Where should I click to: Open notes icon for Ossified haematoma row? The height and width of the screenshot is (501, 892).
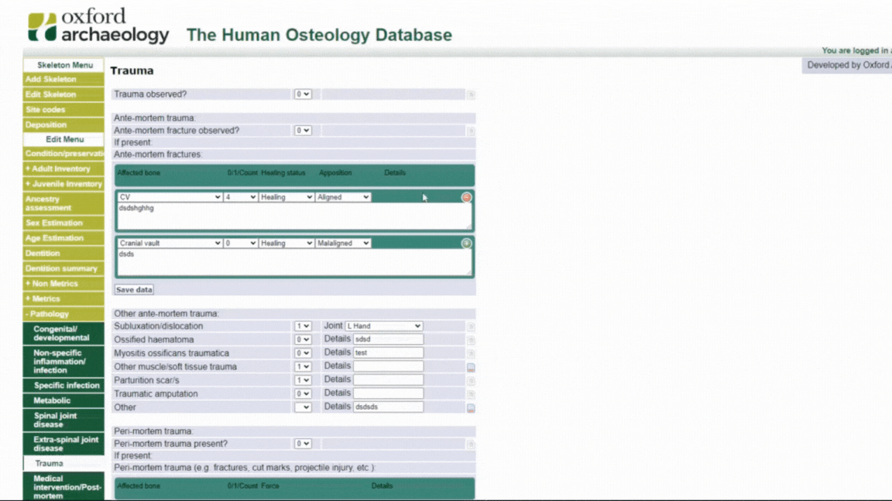[471, 340]
